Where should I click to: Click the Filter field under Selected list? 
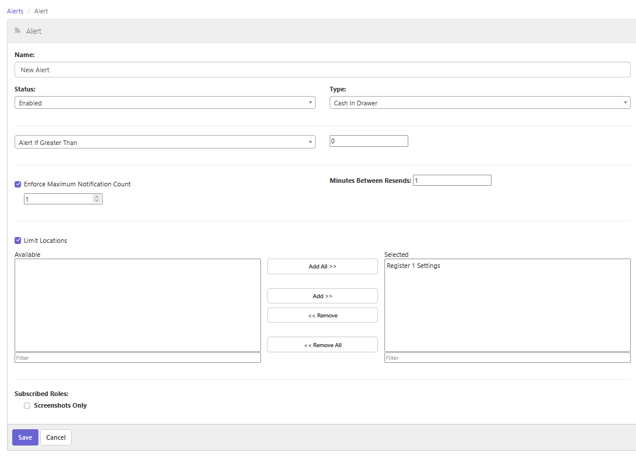pos(507,358)
